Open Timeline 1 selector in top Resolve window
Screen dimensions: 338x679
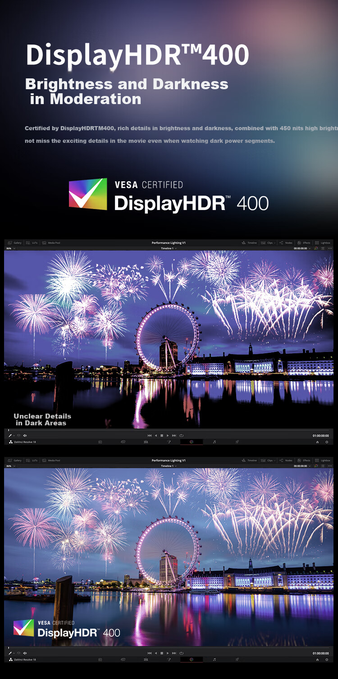pos(169,248)
